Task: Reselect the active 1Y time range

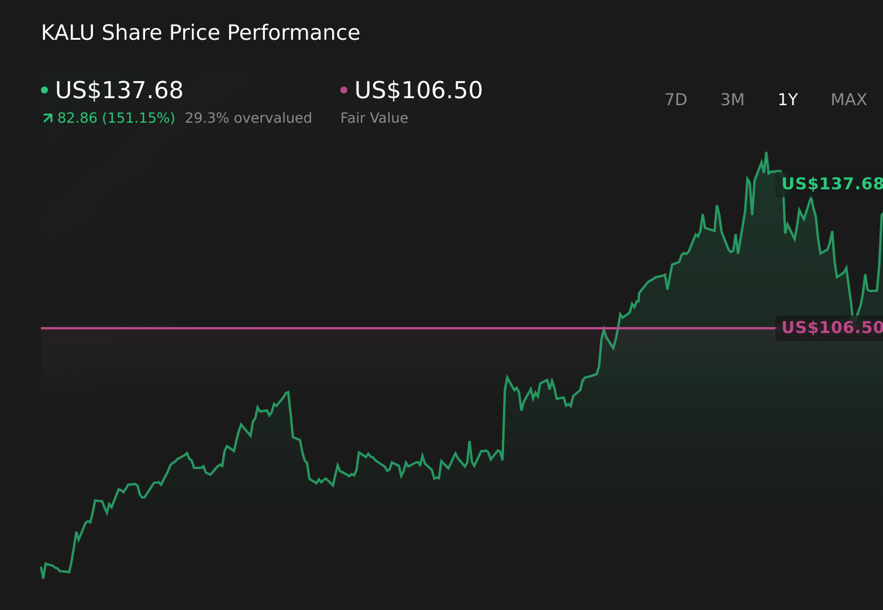Action: [x=787, y=99]
